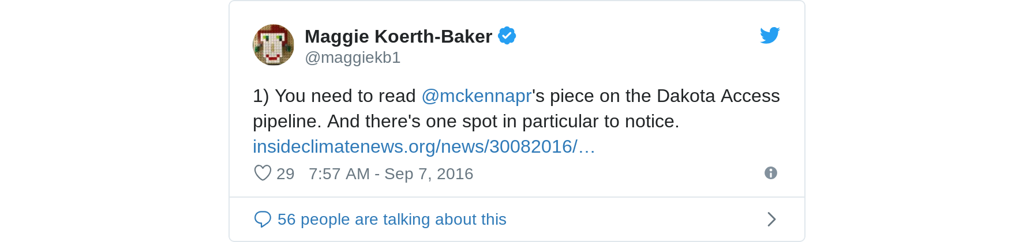Click the speech bubble conversation icon
The width and height of the screenshot is (1034, 242).
pyautogui.click(x=263, y=219)
